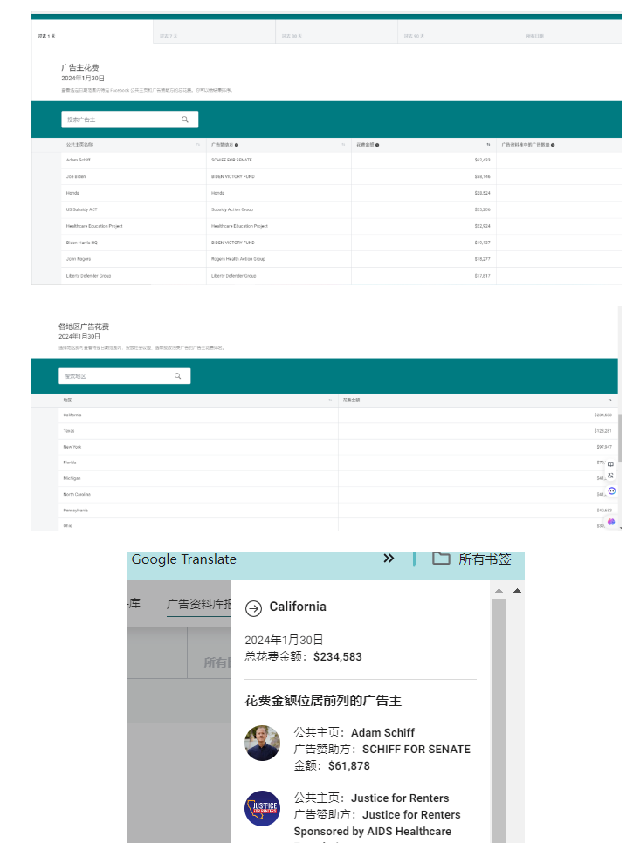640x843 pixels.
Task: Click the North Carolina region row
Action: point(338,494)
